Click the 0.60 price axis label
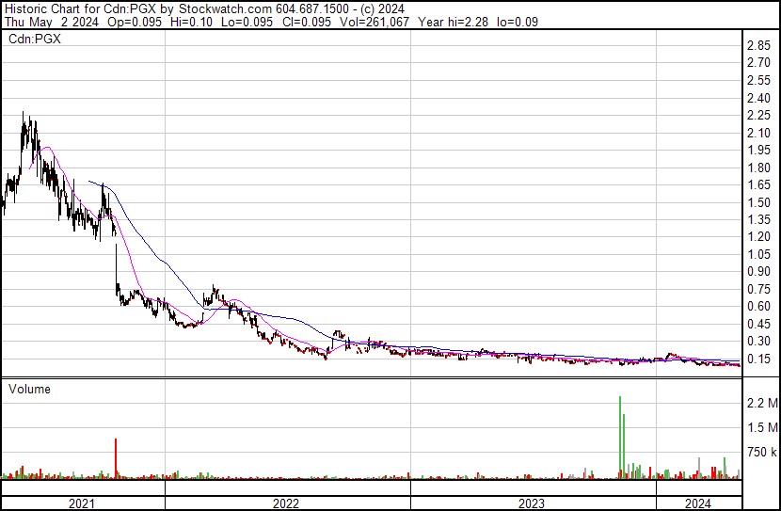 tap(758, 306)
